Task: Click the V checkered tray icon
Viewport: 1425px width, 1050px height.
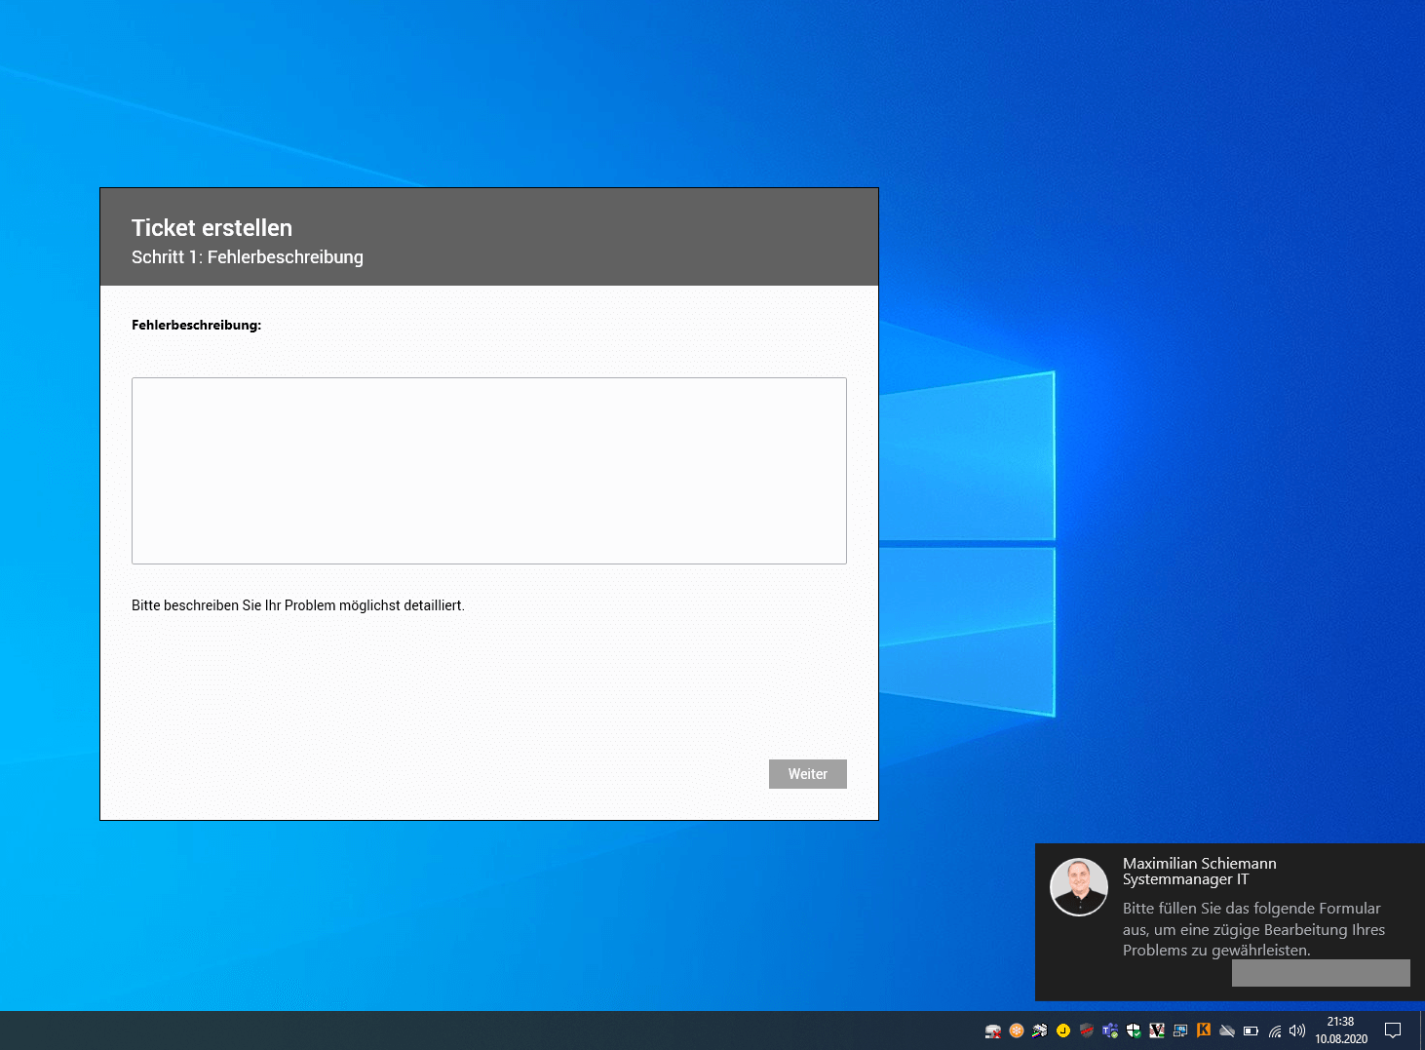Action: click(1157, 1031)
